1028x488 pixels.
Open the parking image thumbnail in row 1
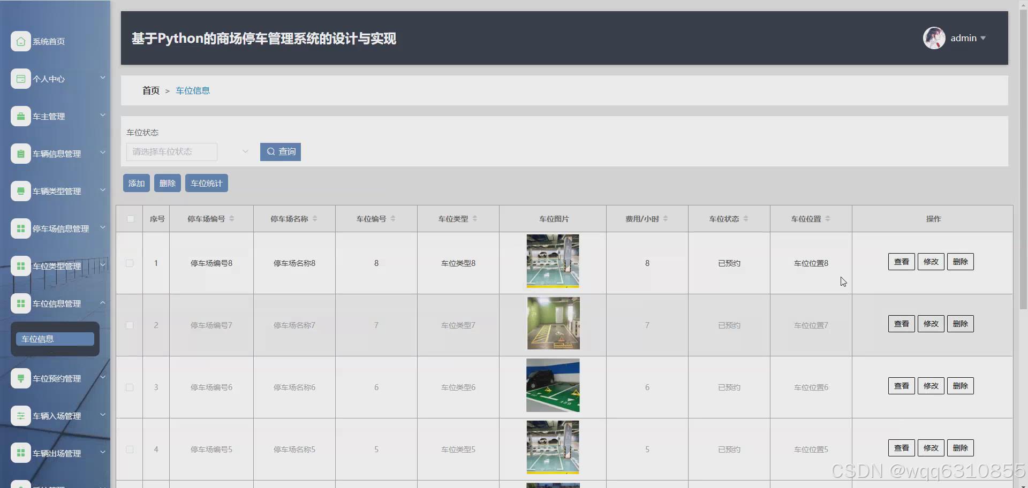[x=553, y=261]
